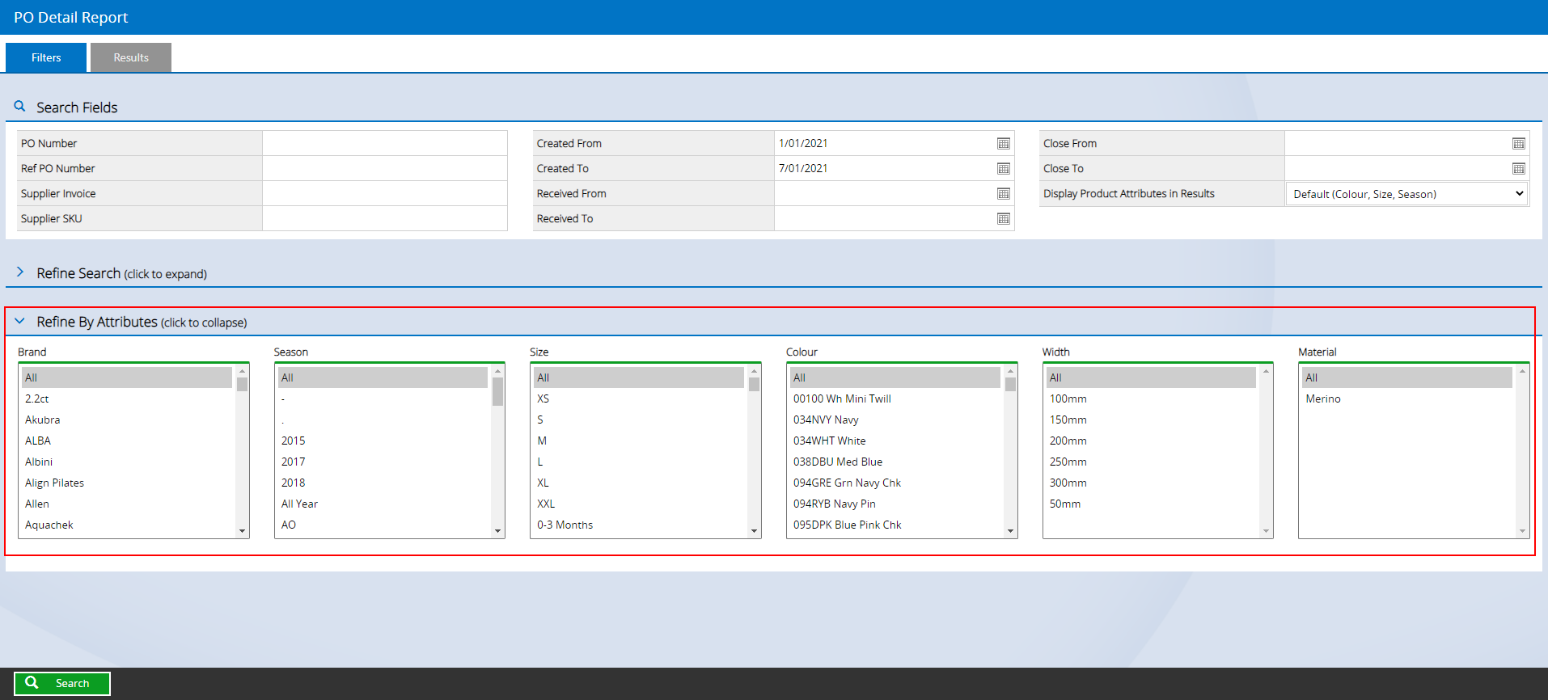This screenshot has width=1548, height=700.
Task: Click into the Supplier Invoice field
Action: coord(385,193)
